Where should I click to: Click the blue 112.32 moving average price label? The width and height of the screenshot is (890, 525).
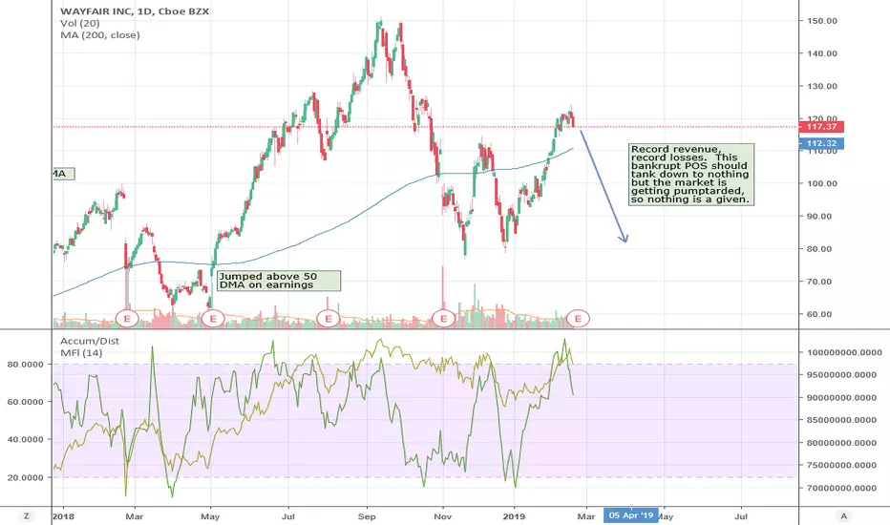(820, 143)
